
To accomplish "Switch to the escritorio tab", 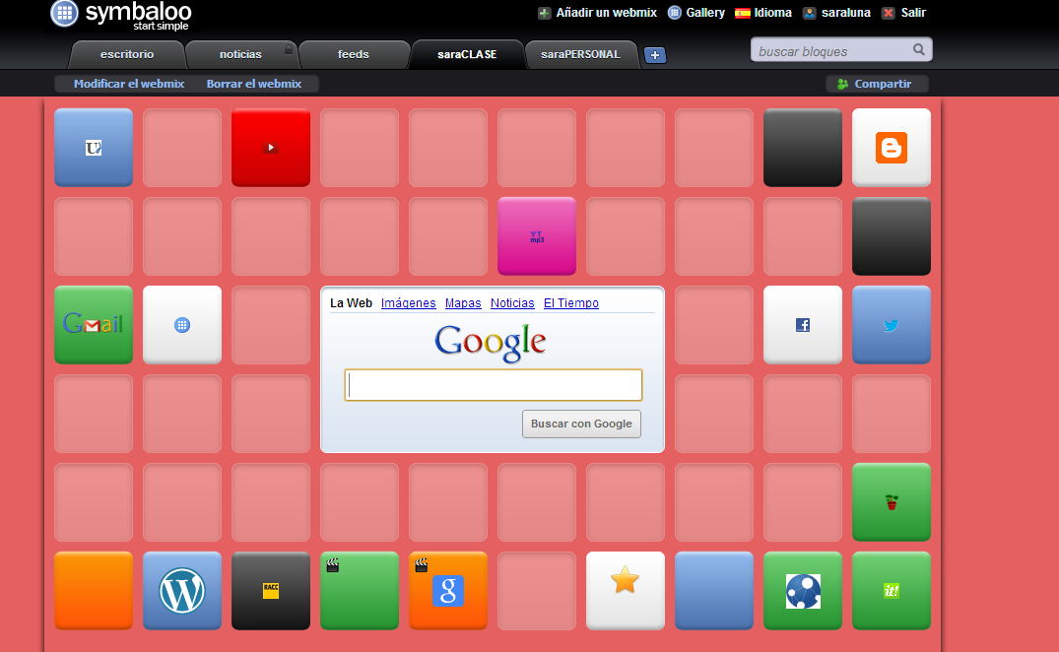I will (127, 55).
